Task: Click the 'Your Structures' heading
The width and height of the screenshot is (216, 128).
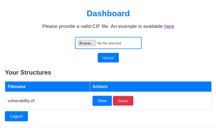Action: (x=28, y=73)
